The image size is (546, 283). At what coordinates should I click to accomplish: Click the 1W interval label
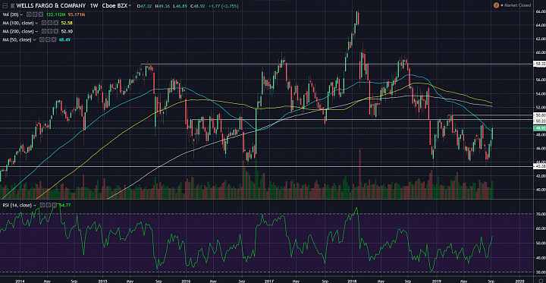point(94,6)
